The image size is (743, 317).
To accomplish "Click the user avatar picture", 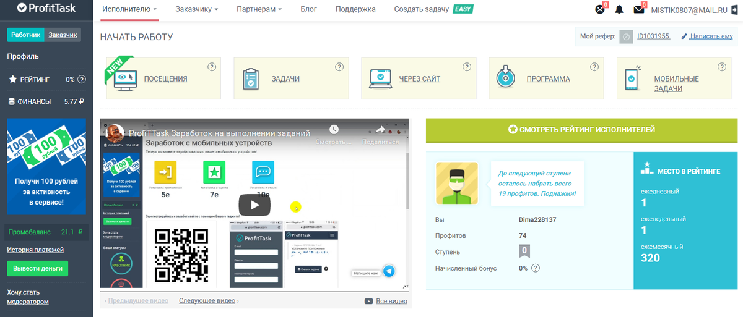I will pos(457,183).
